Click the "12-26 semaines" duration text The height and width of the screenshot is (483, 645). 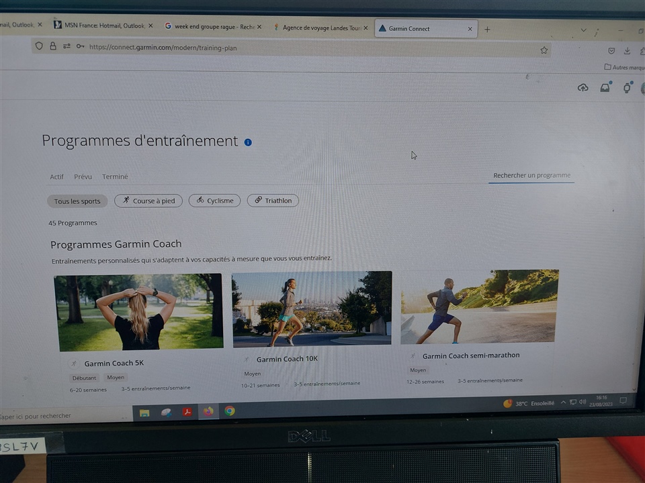(x=425, y=382)
